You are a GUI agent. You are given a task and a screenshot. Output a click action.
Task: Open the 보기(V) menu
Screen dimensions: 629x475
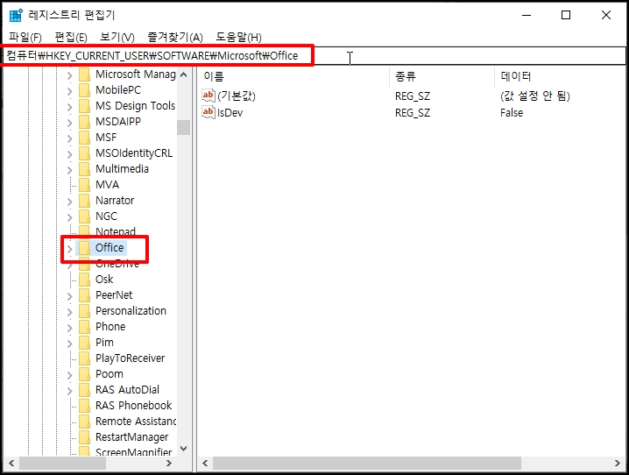[117, 38]
